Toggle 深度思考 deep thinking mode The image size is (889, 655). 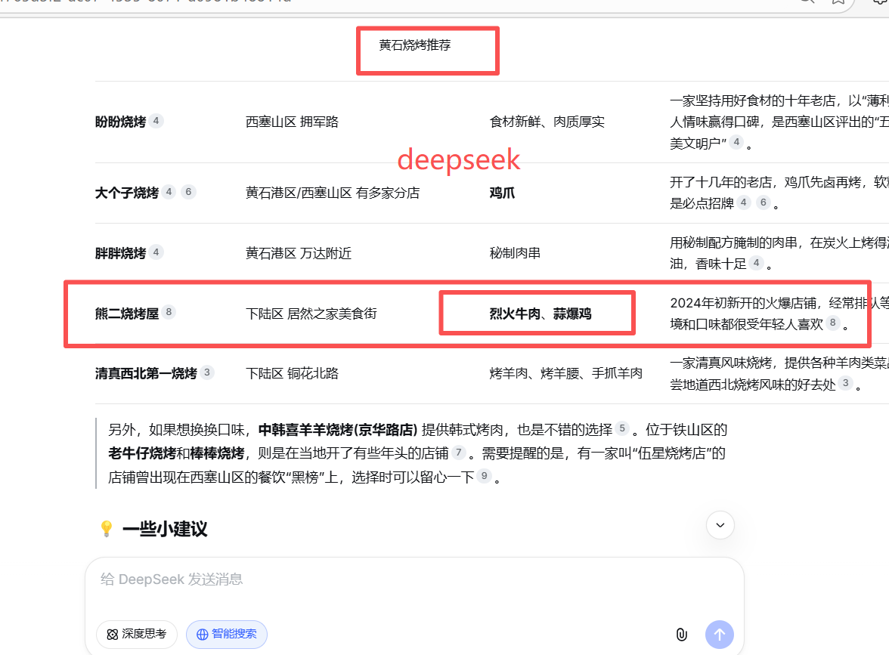point(137,634)
